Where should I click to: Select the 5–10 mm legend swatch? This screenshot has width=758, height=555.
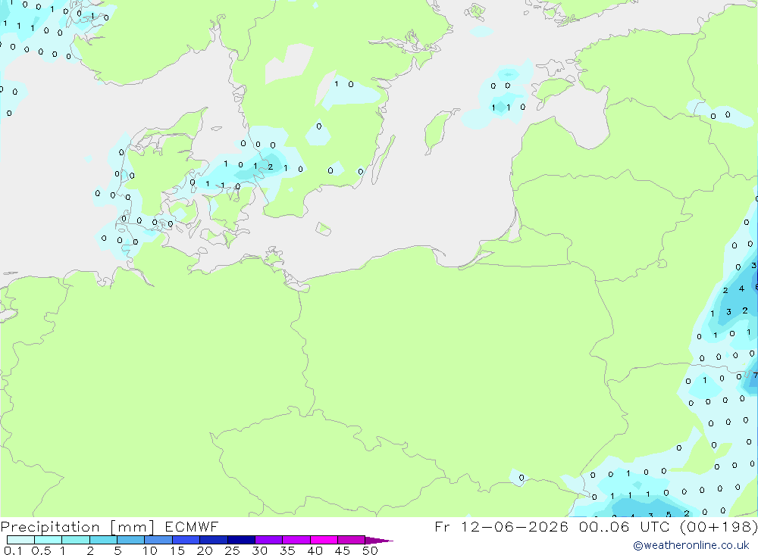click(x=131, y=540)
